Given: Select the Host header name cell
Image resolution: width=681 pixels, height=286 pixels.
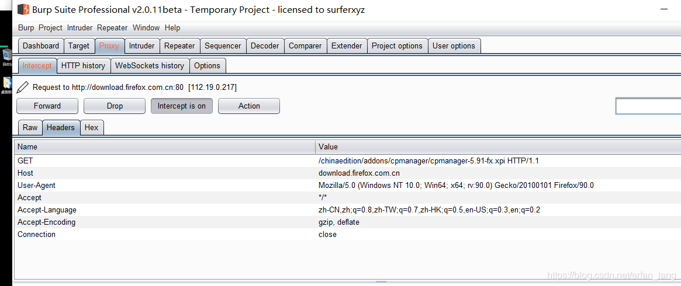Looking at the screenshot, I should [165, 173].
